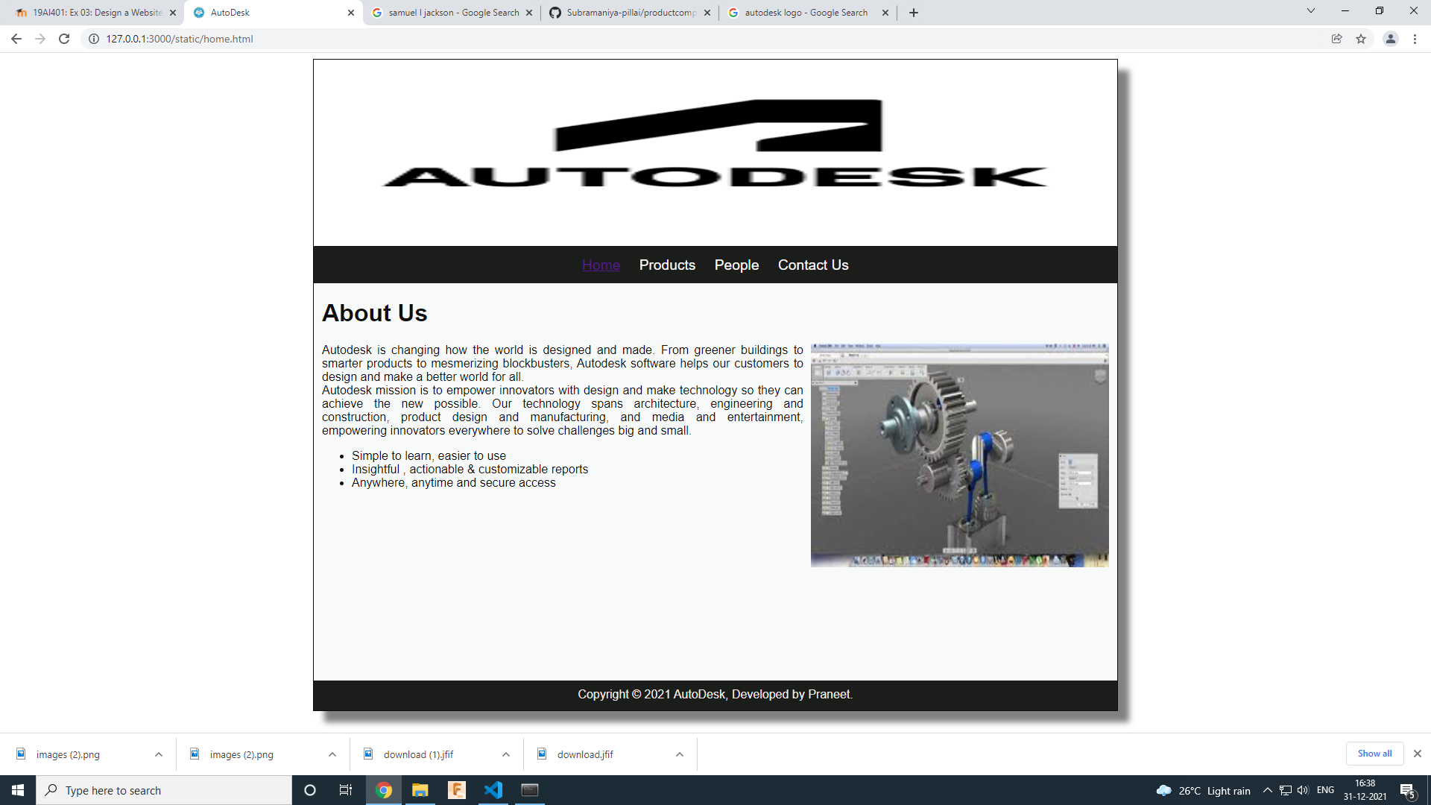Expand options for download.jfif download
This screenshot has height=805, width=1431.
click(x=680, y=754)
